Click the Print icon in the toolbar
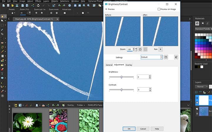The width and height of the screenshot is (212, 132). (38, 5)
